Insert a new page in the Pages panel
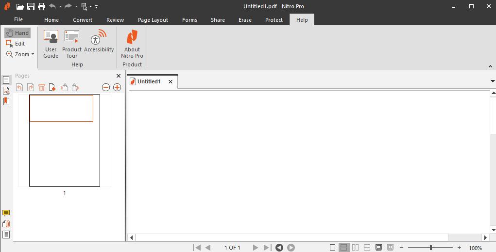Image resolution: width=496 pixels, height=252 pixels. [x=52, y=87]
